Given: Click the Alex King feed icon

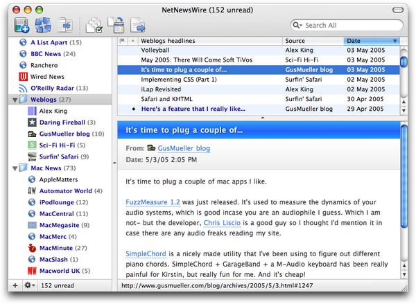Looking at the screenshot, I should coord(32,111).
